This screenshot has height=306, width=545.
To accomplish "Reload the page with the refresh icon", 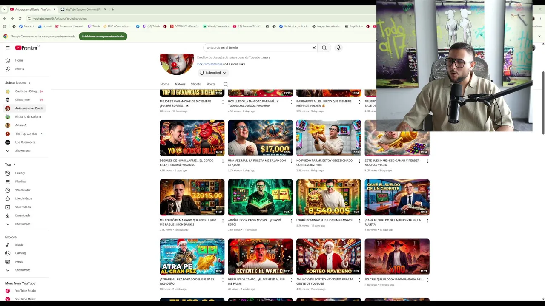I will 20,18.
